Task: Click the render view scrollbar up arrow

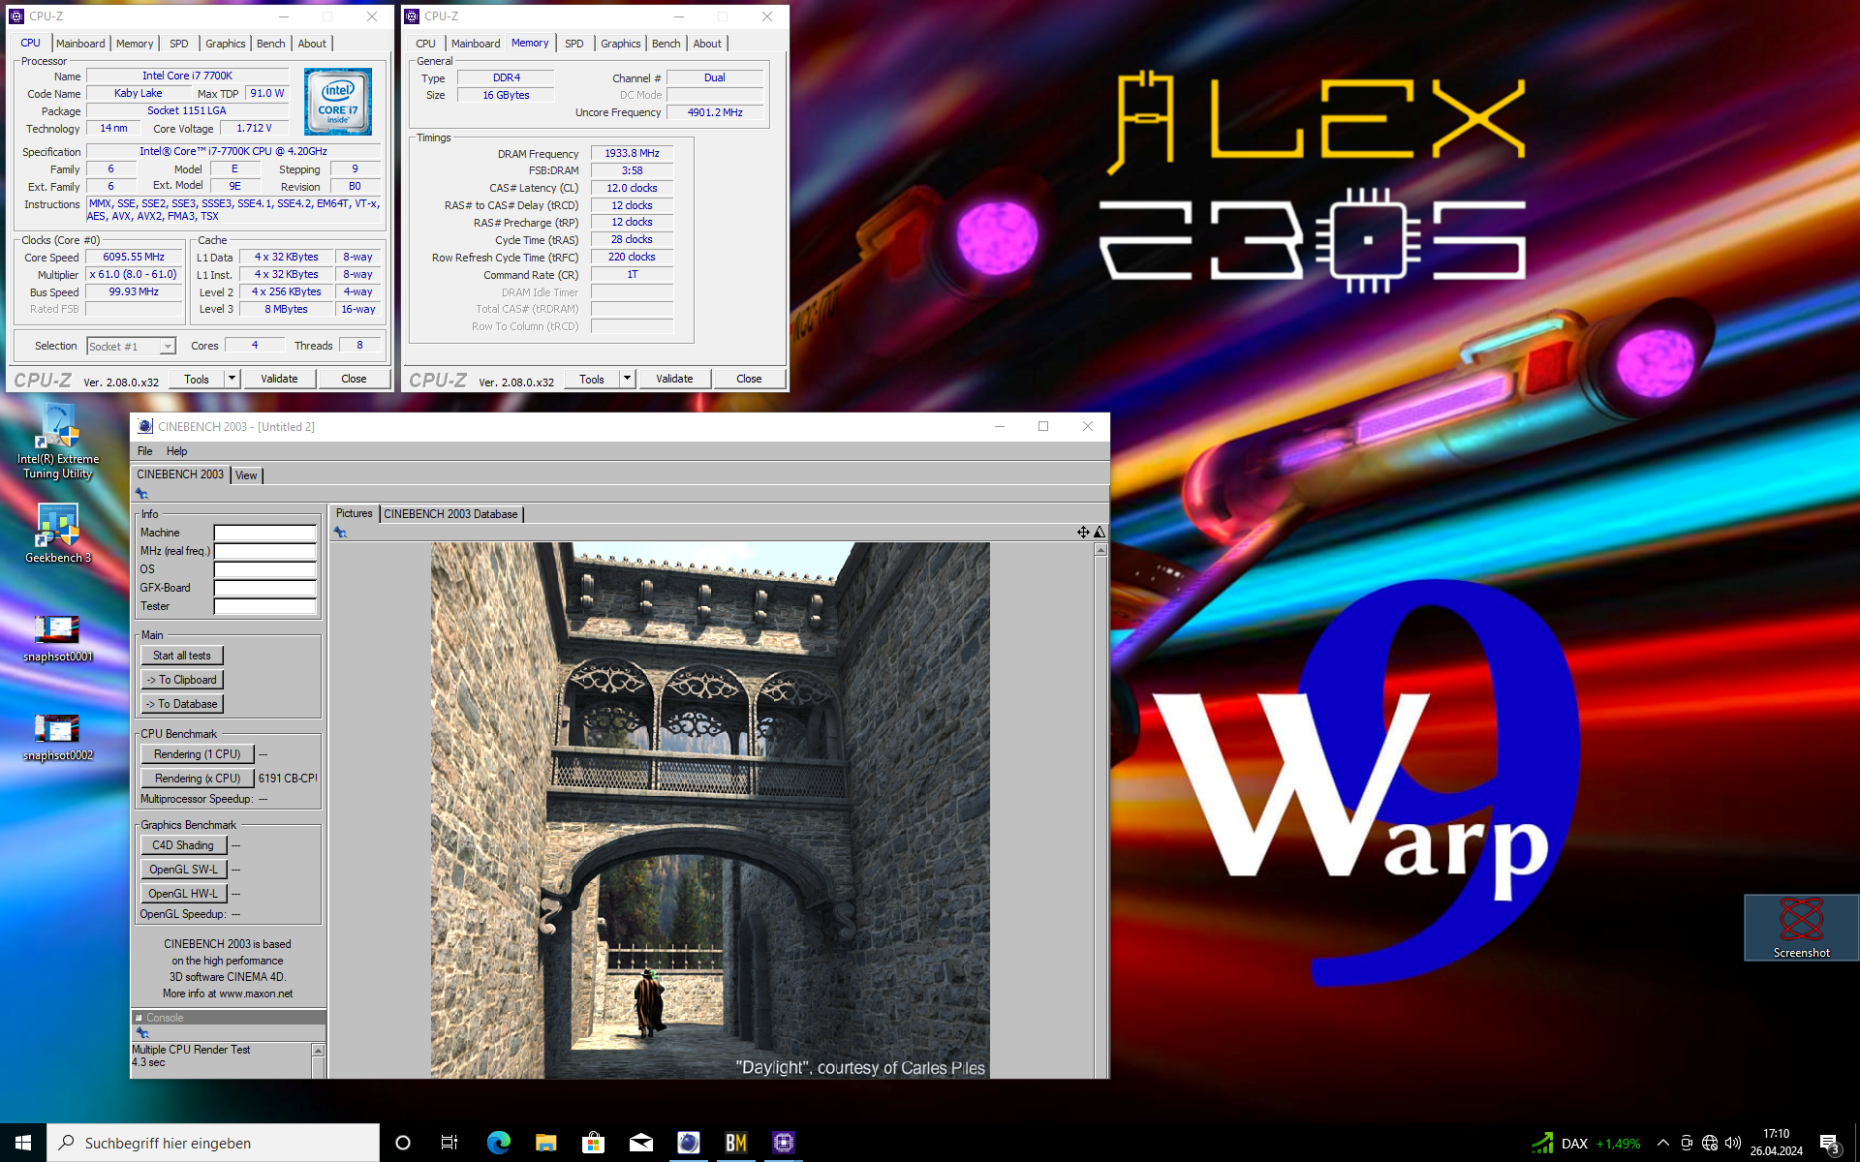Action: pyautogui.click(x=1100, y=550)
